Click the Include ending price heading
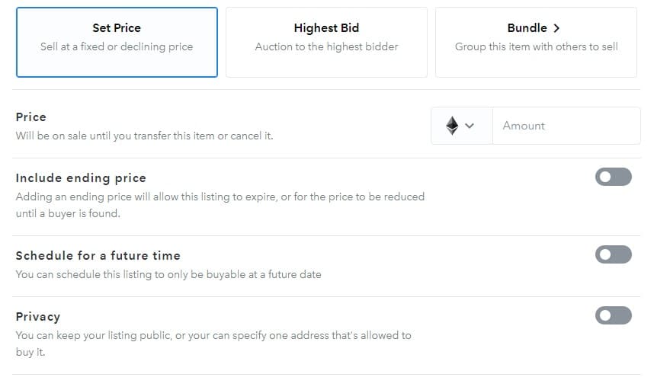The height and width of the screenshot is (390, 654). click(81, 177)
